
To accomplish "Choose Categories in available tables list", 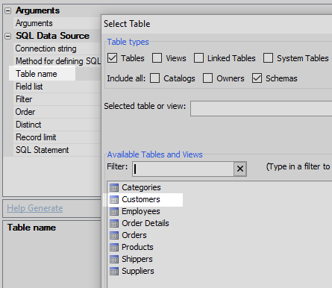I will (x=141, y=187).
